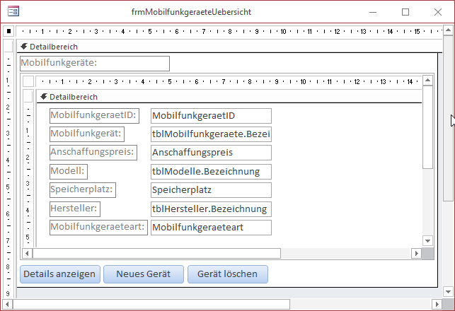Click subform horizontal scrollbar left arrow

click(27, 253)
